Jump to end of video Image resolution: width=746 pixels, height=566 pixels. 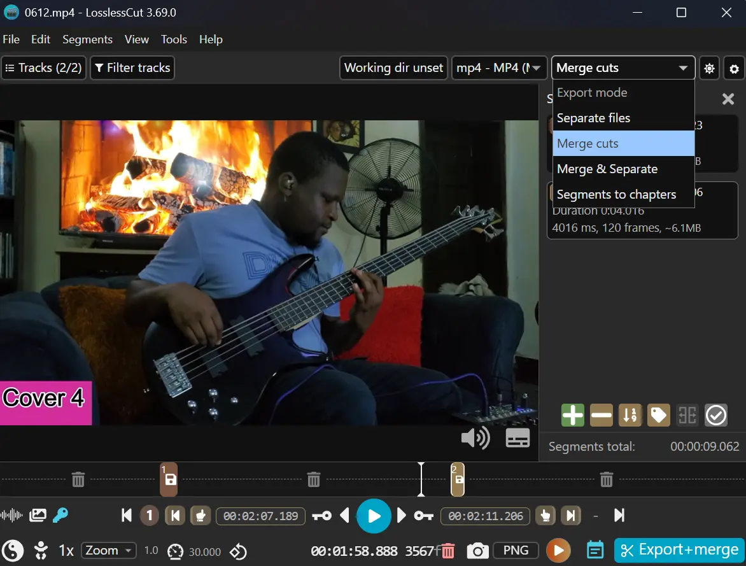pyautogui.click(x=619, y=516)
